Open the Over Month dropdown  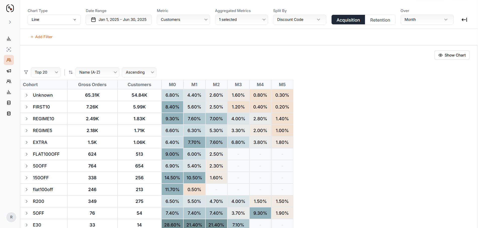427,20
